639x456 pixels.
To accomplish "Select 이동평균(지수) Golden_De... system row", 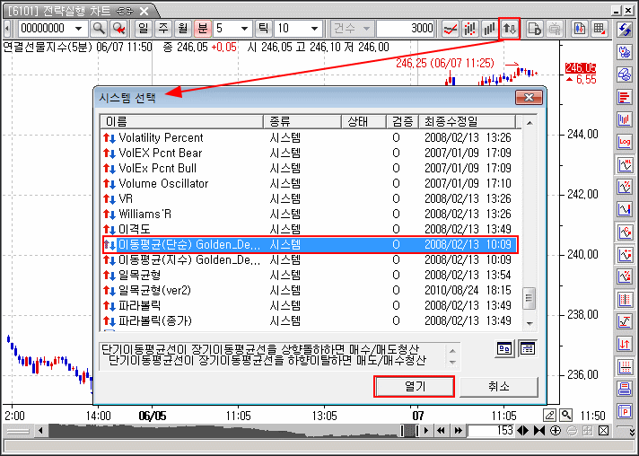I will (188, 259).
